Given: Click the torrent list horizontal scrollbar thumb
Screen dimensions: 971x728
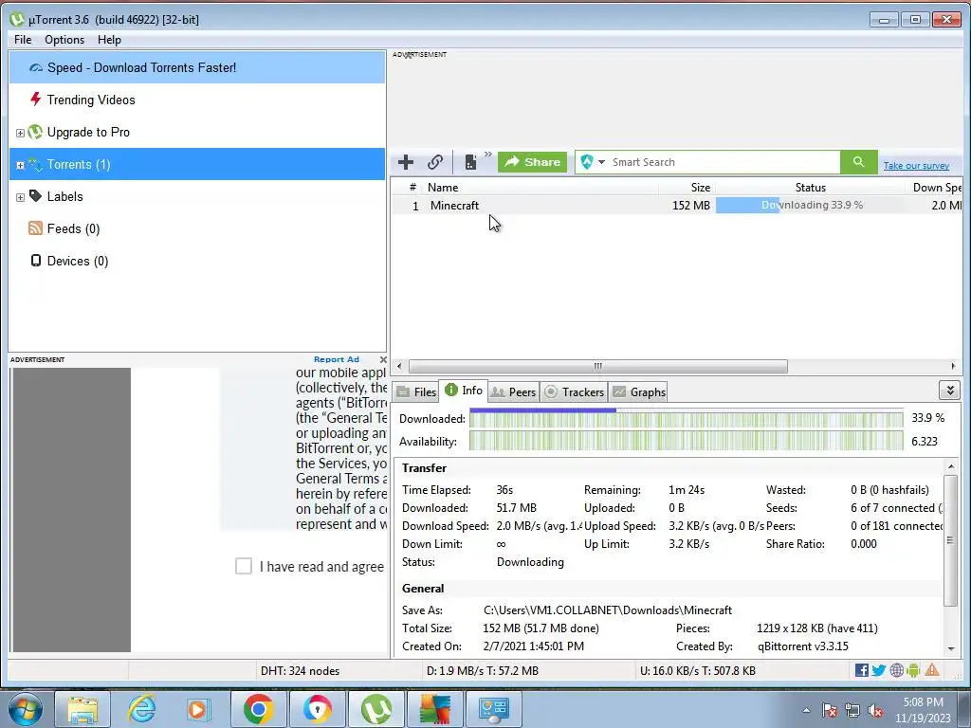Looking at the screenshot, I should [x=597, y=366].
